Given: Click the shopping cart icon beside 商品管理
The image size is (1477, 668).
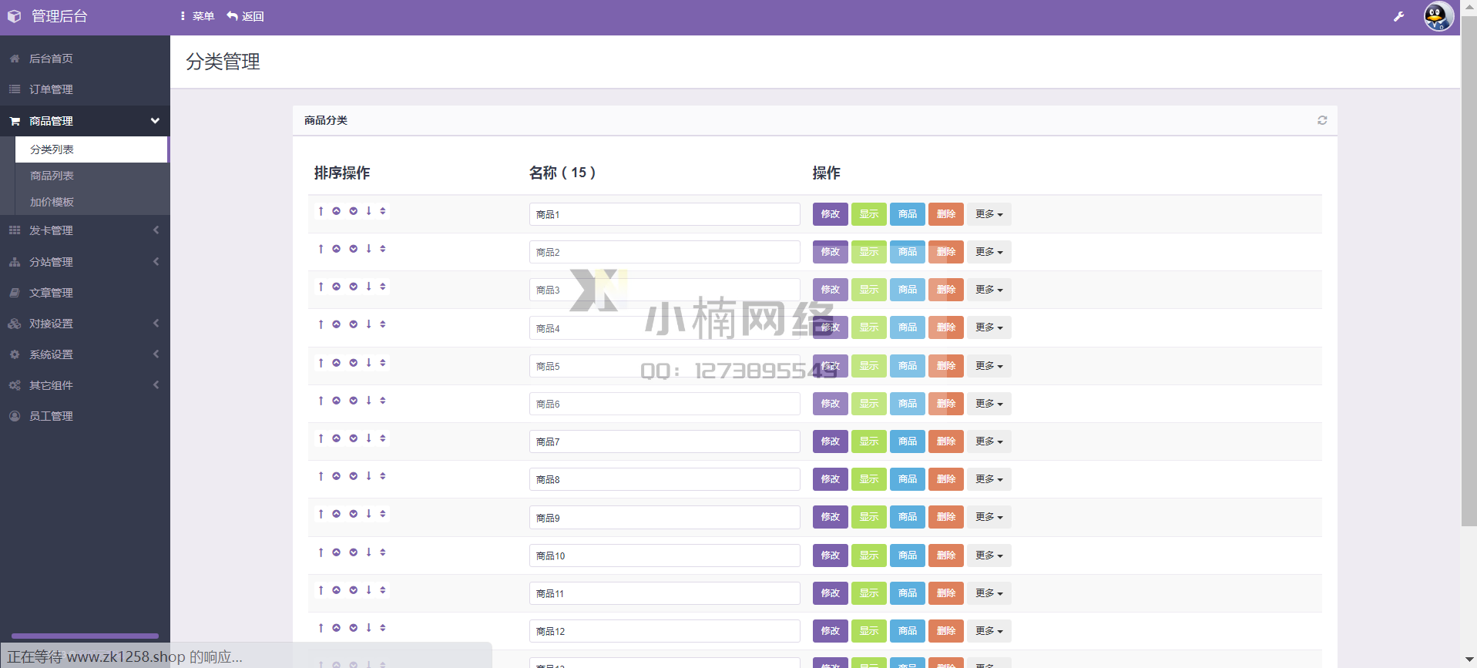Looking at the screenshot, I should tap(15, 121).
